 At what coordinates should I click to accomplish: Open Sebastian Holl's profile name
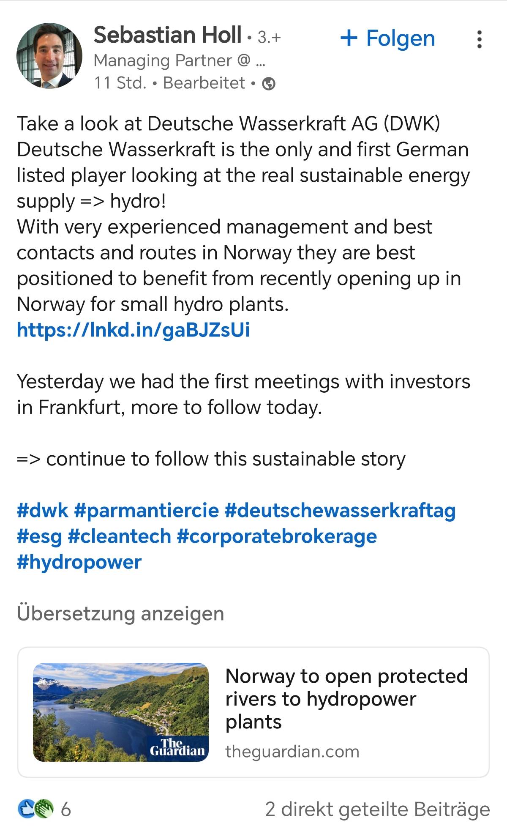[167, 35]
